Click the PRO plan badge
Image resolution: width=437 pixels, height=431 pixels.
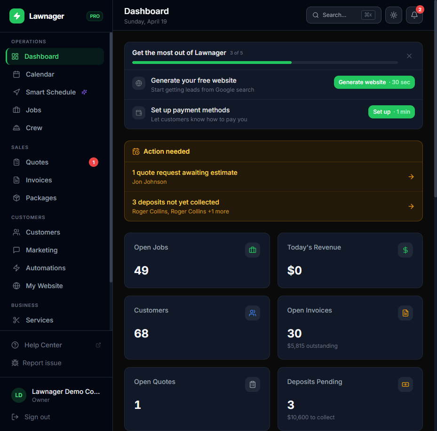[95, 16]
